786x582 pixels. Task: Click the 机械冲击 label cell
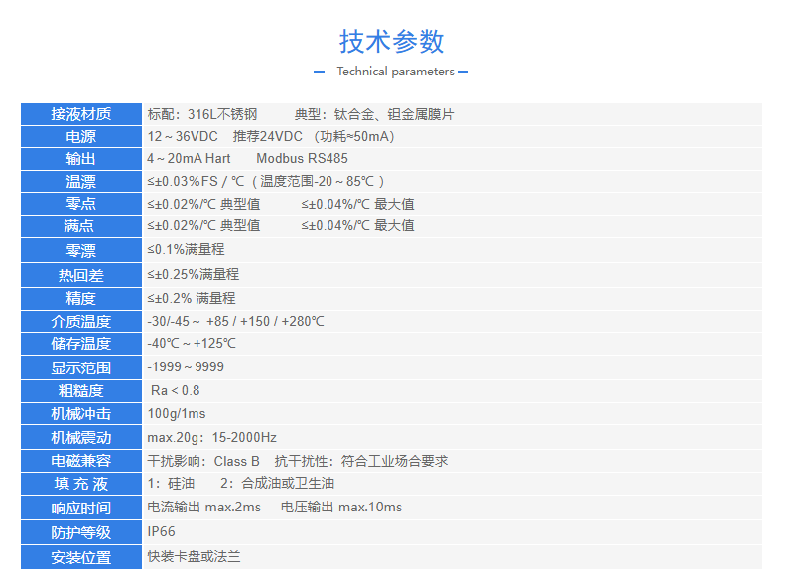click(81, 414)
